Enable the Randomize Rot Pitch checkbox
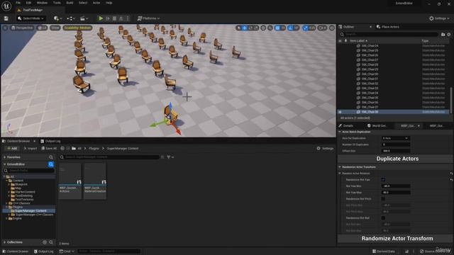454x255 pixels. pyautogui.click(x=383, y=199)
